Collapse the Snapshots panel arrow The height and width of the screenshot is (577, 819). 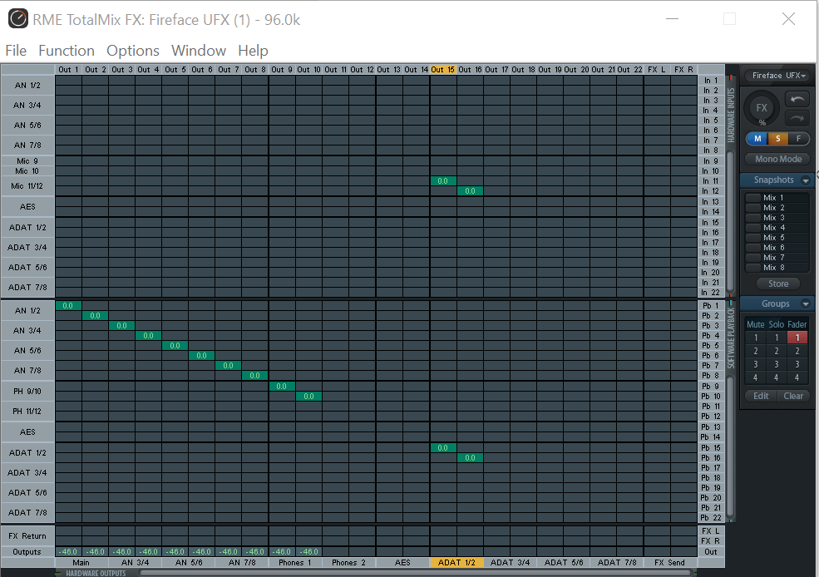[806, 180]
